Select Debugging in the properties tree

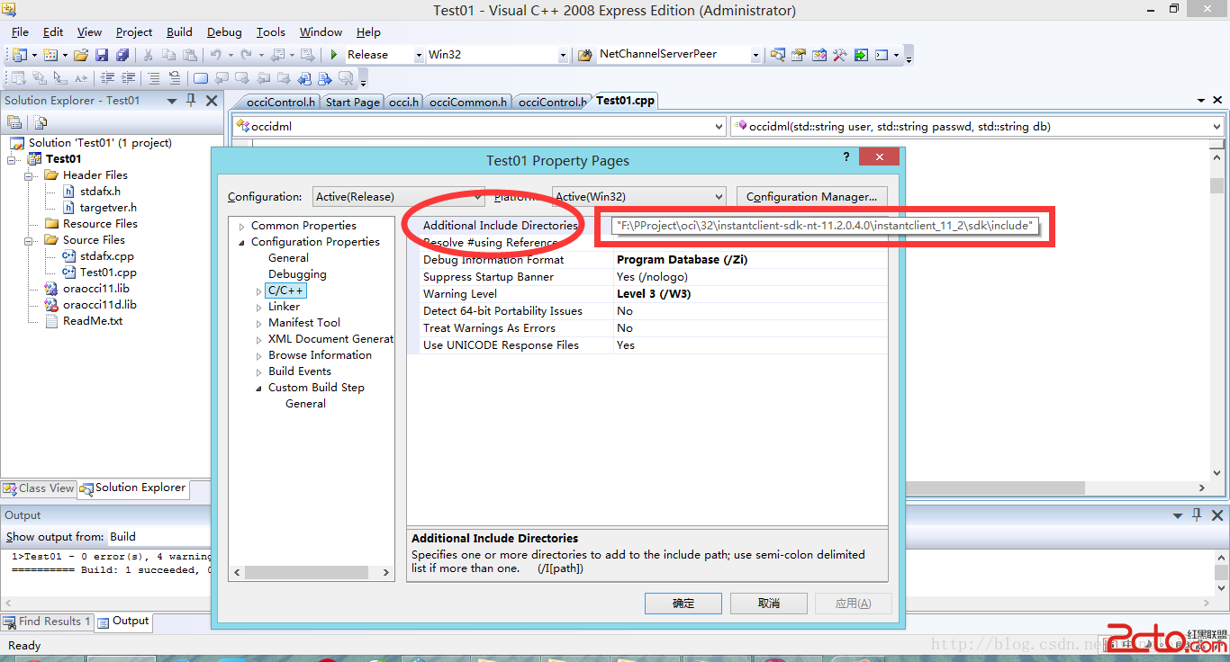(297, 274)
